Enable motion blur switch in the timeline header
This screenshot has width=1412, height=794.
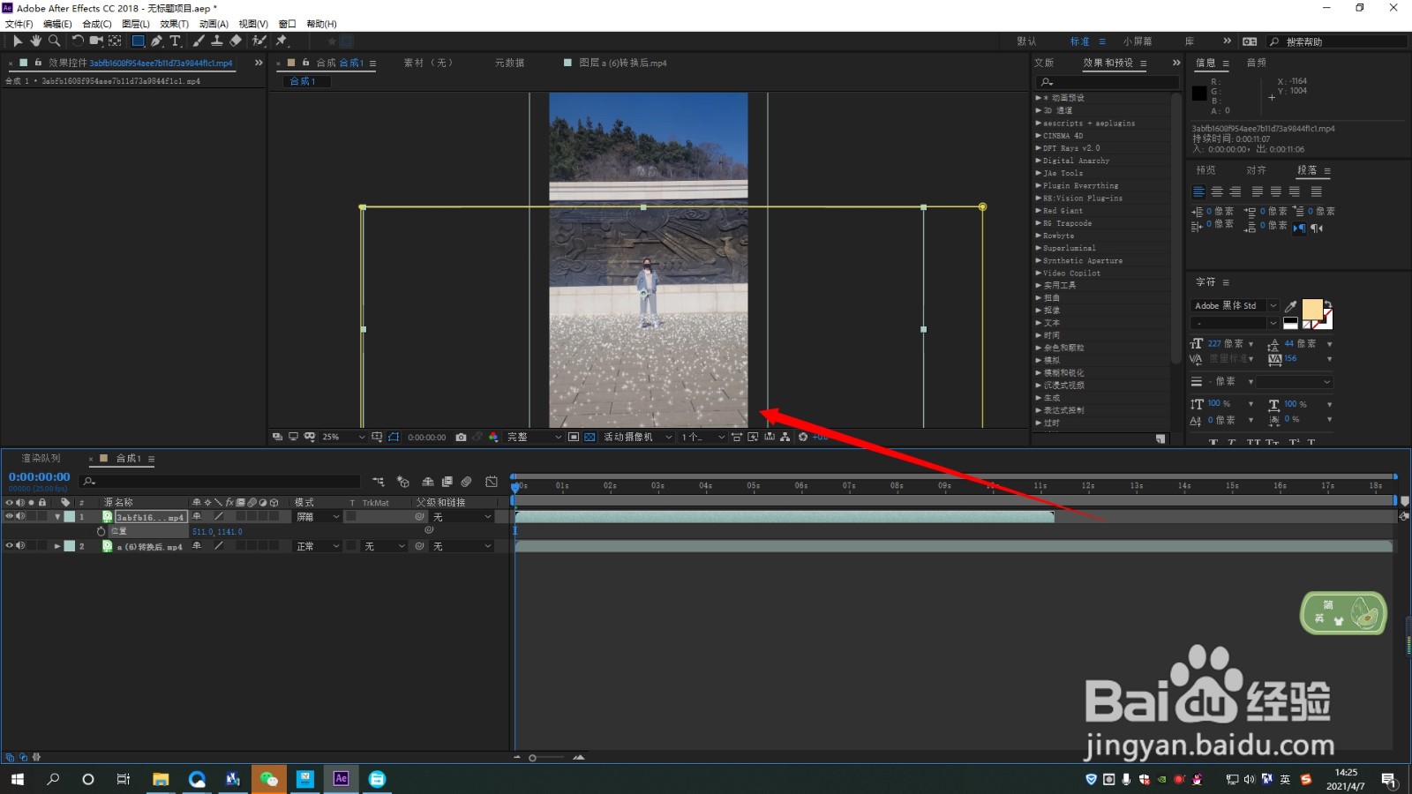(466, 482)
